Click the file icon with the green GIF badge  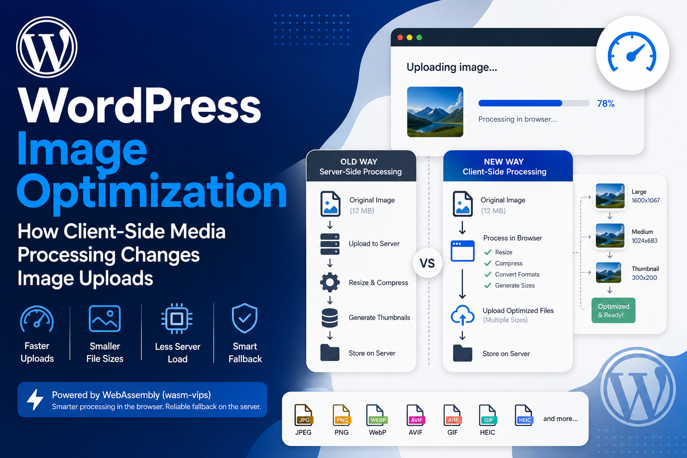click(488, 415)
